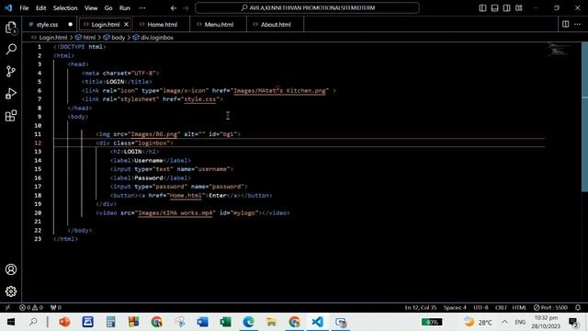
Task: Click the ports forwarded status item
Action: tap(55, 307)
